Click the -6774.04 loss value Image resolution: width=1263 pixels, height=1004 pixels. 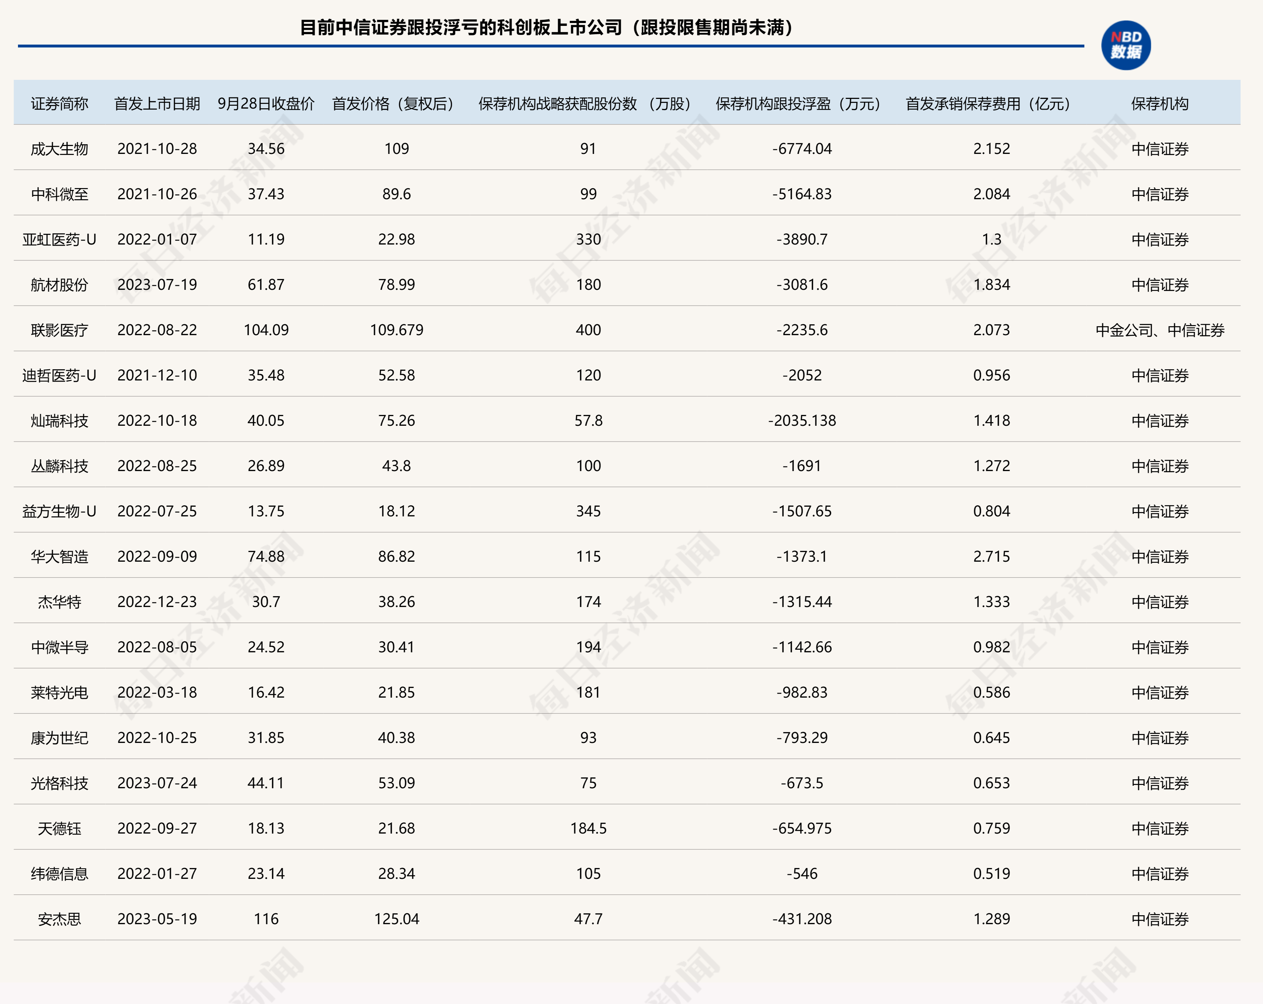802,149
